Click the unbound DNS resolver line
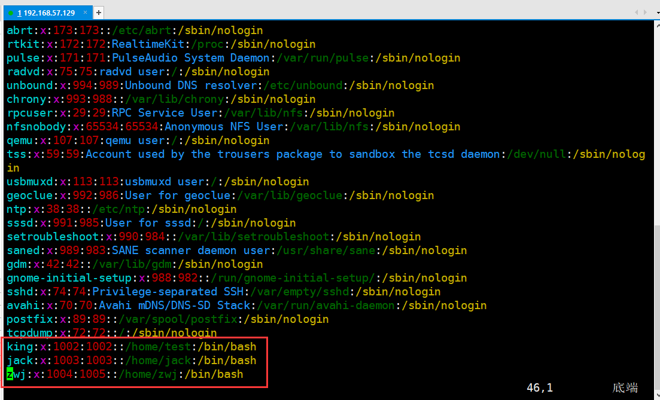This screenshot has height=400, width=660. tap(220, 86)
